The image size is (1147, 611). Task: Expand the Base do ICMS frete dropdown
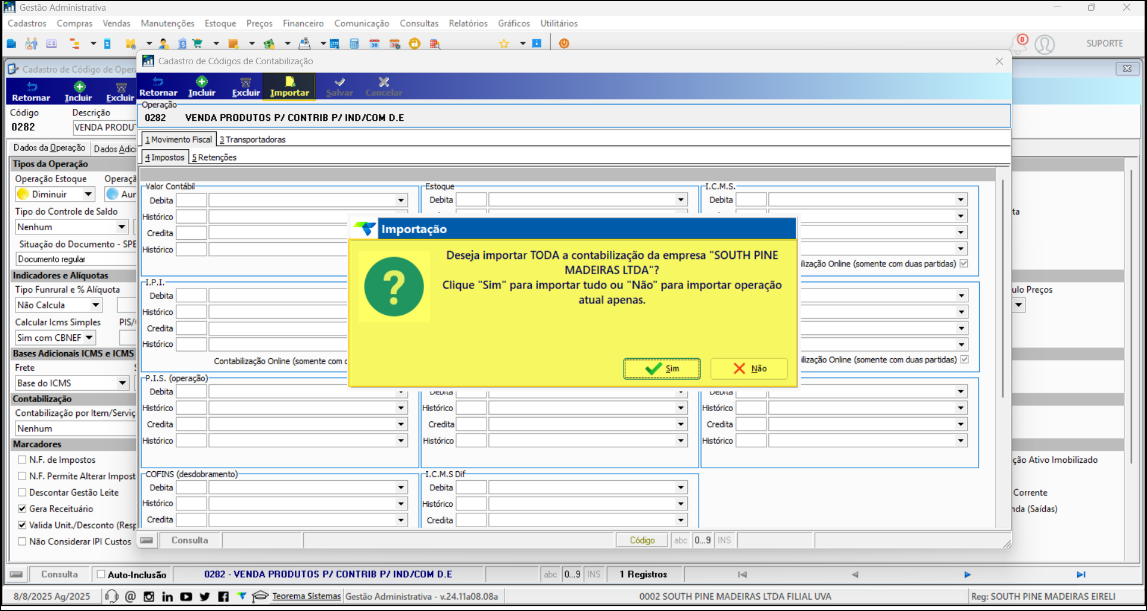click(122, 383)
